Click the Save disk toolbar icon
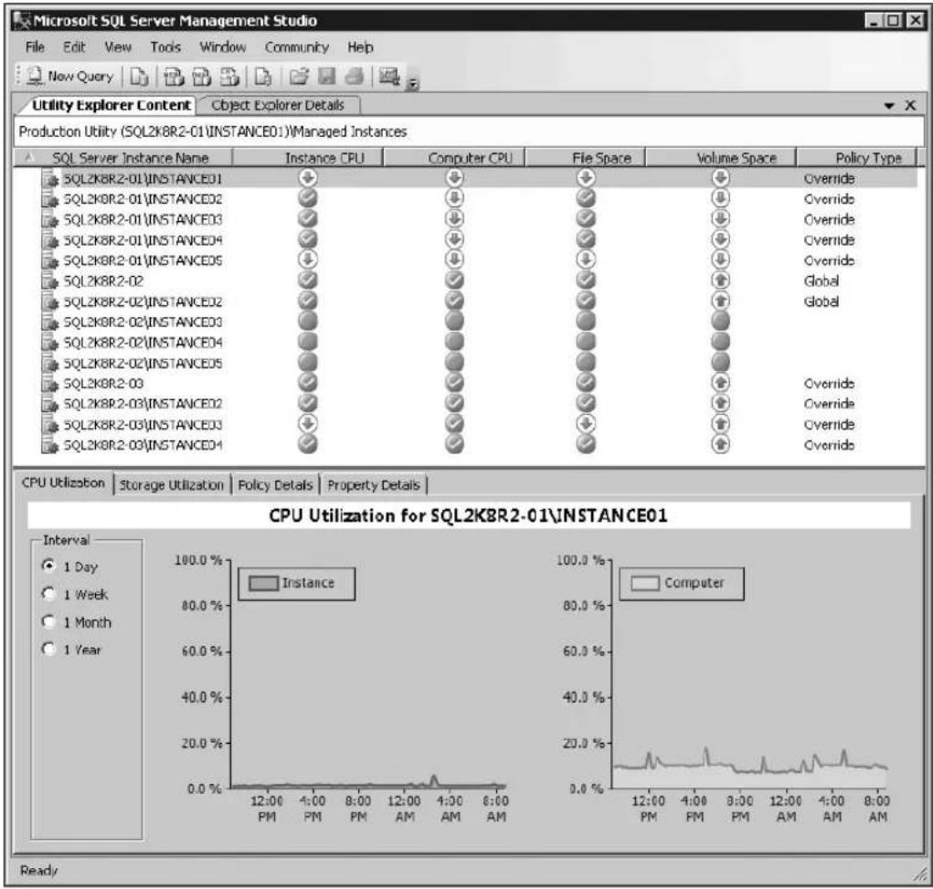This screenshot has width=933, height=889. pyautogui.click(x=326, y=76)
